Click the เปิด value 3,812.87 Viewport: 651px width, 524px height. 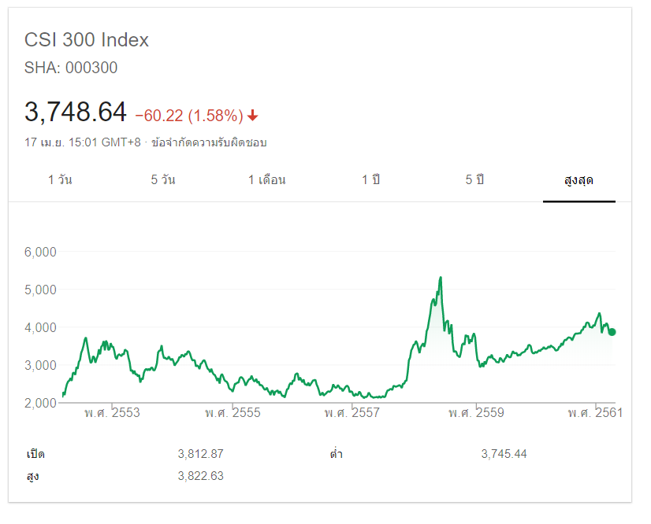(x=201, y=454)
